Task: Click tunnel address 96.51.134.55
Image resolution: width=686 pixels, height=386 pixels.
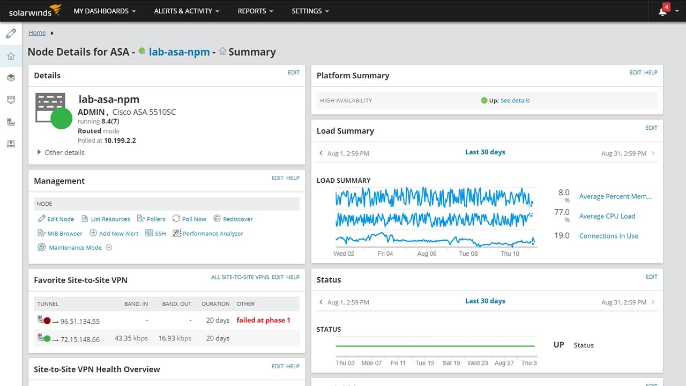Action: pos(80,322)
